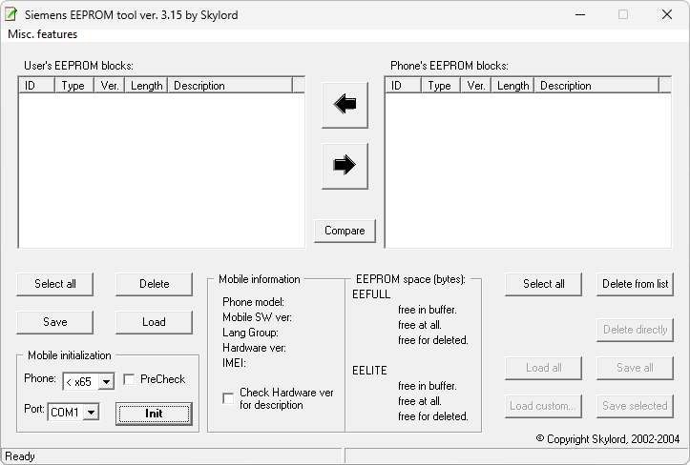Click the Load all button
690x465 pixels.
(543, 368)
